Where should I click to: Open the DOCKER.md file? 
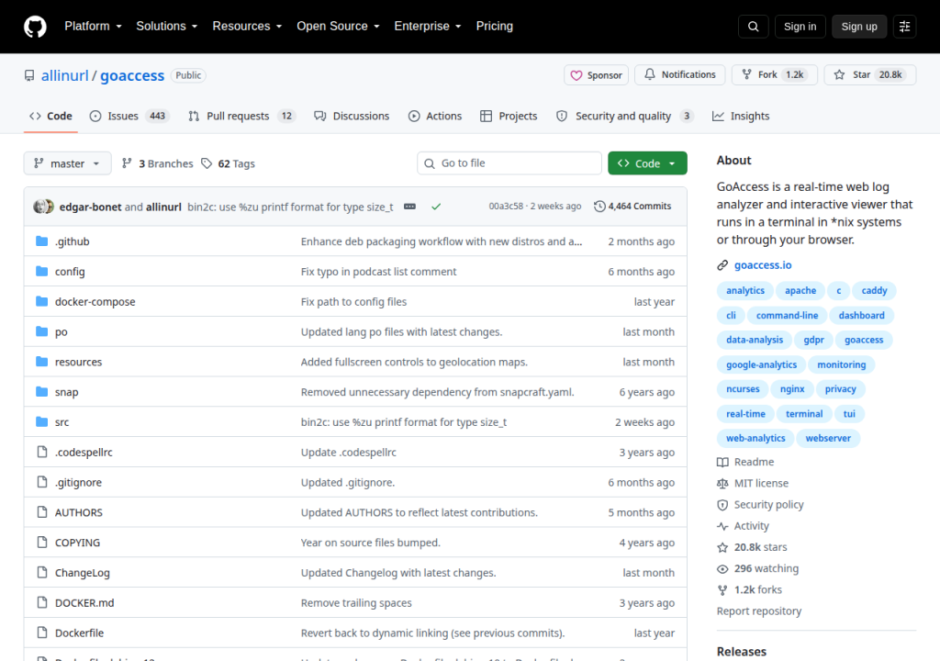84,602
